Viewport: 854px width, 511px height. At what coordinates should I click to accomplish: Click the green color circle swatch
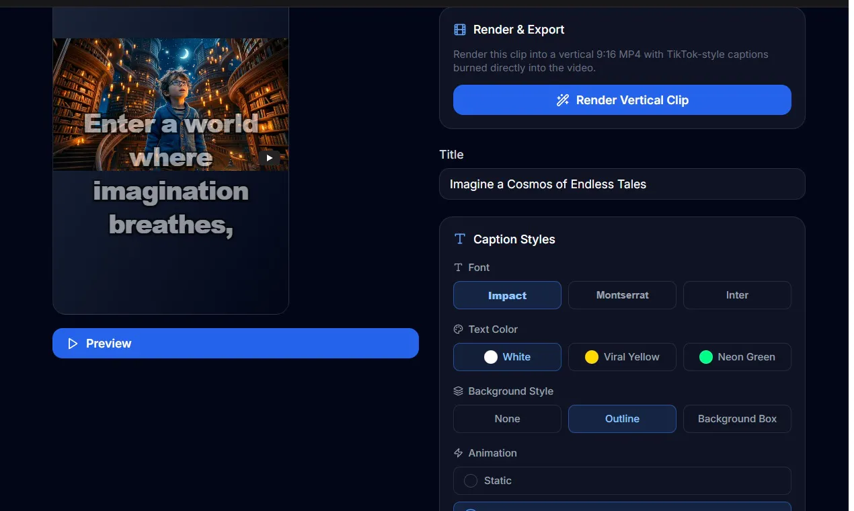[x=706, y=357]
